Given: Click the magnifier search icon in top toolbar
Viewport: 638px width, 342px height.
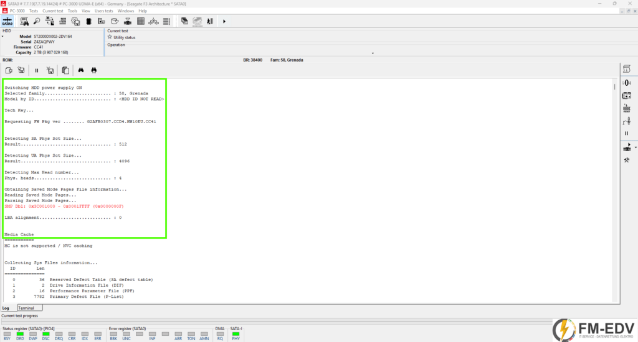Looking at the screenshot, I should click(37, 21).
